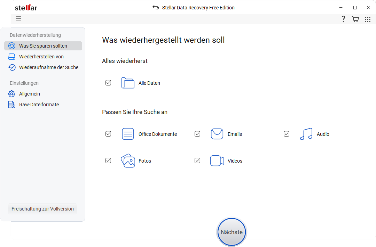This screenshot has width=376, height=247.
Task: Click the Fotos photo stack icon
Action: pos(128,160)
